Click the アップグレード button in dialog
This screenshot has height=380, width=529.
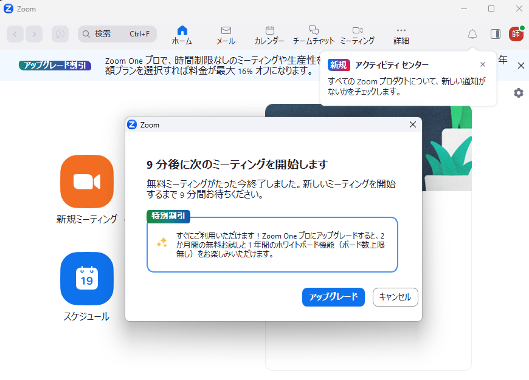click(x=333, y=297)
